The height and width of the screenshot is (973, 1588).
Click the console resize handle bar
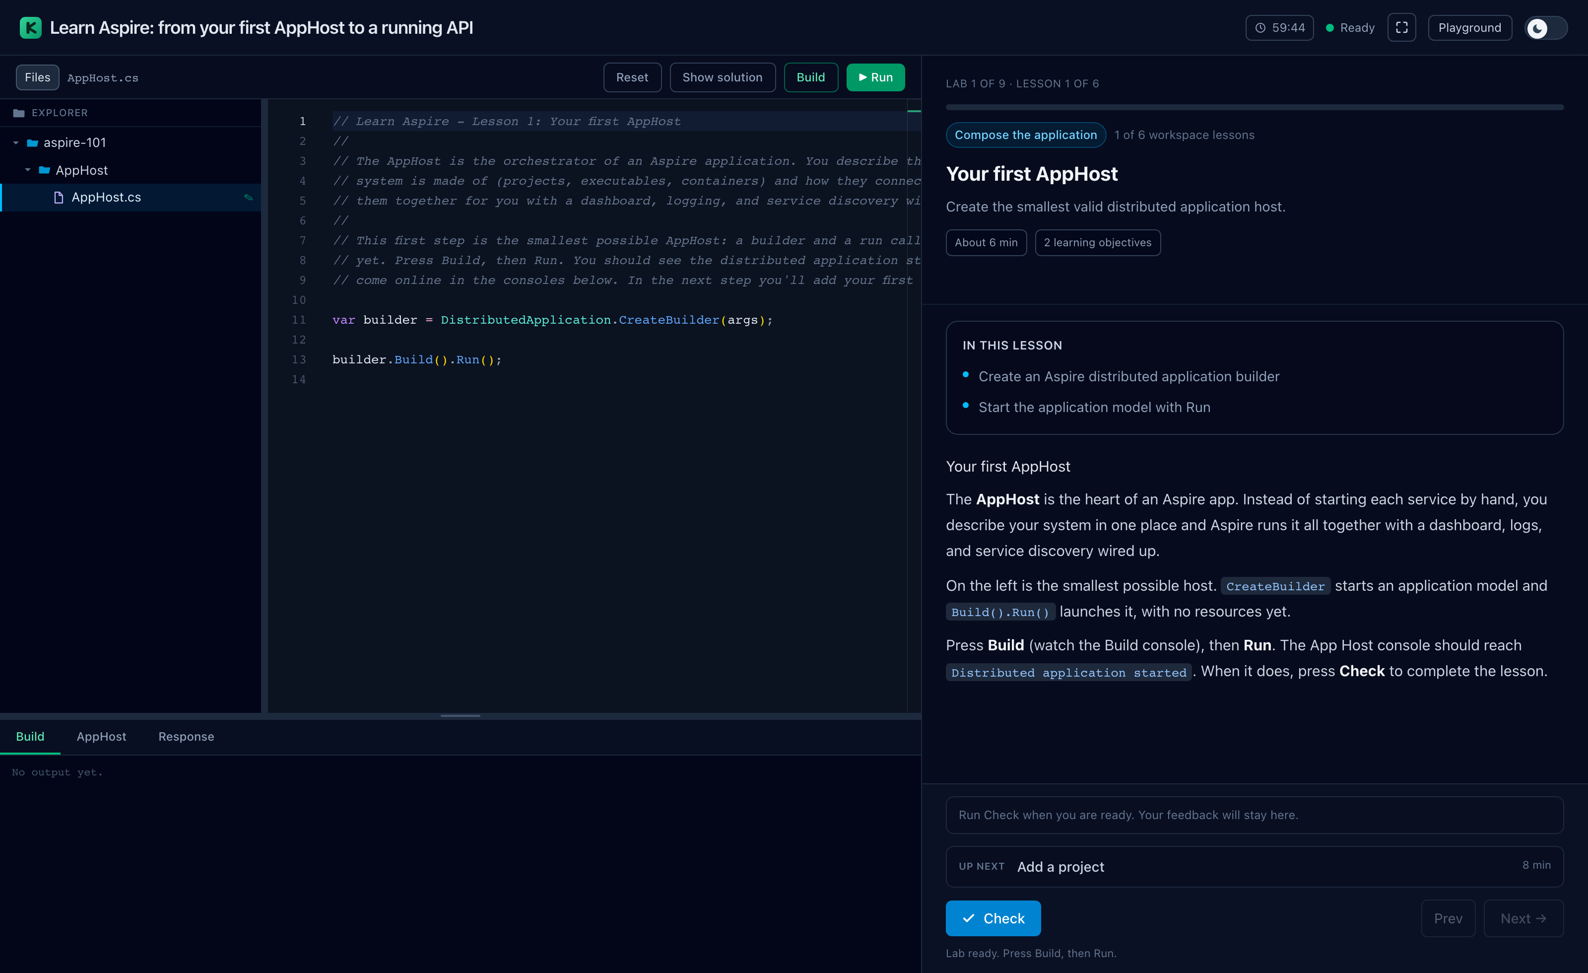tap(460, 716)
